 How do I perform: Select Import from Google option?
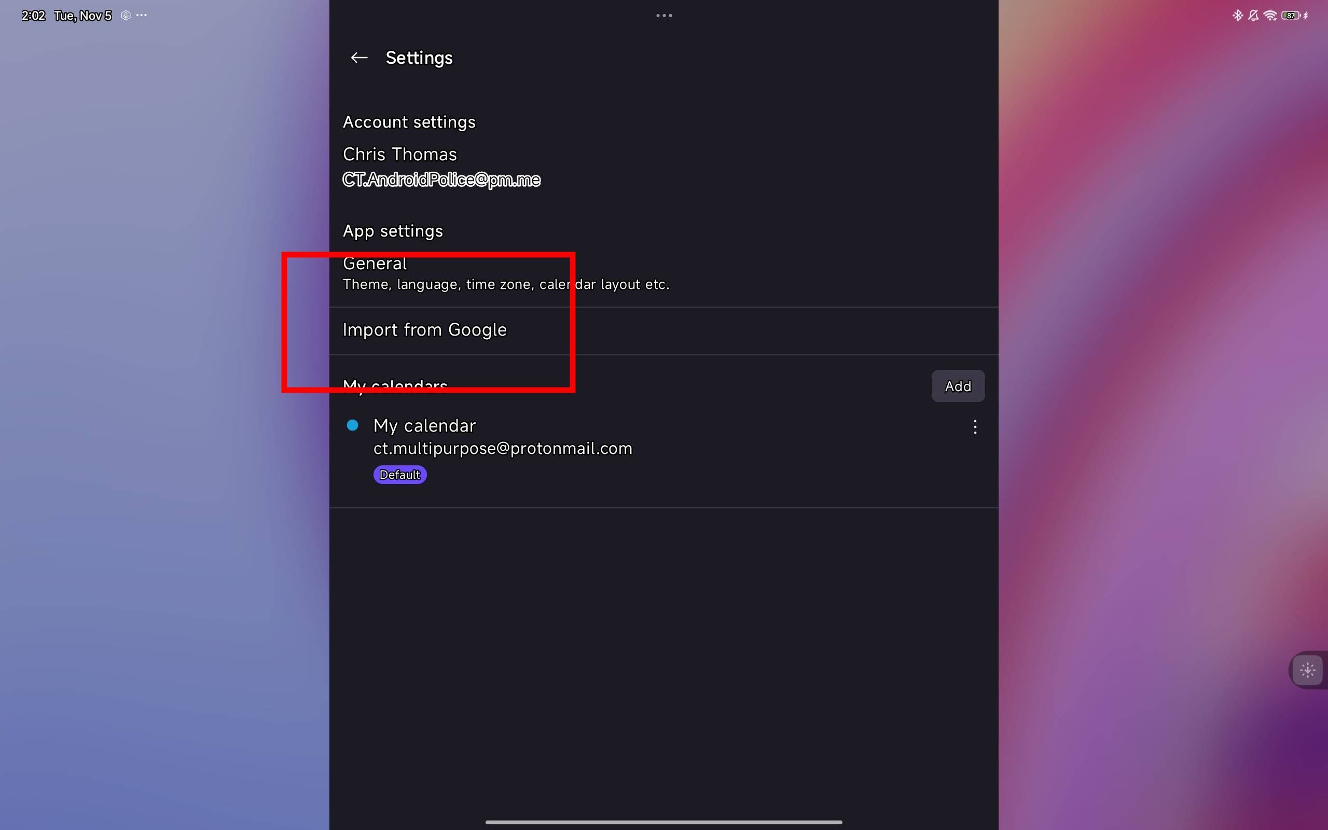tap(424, 329)
